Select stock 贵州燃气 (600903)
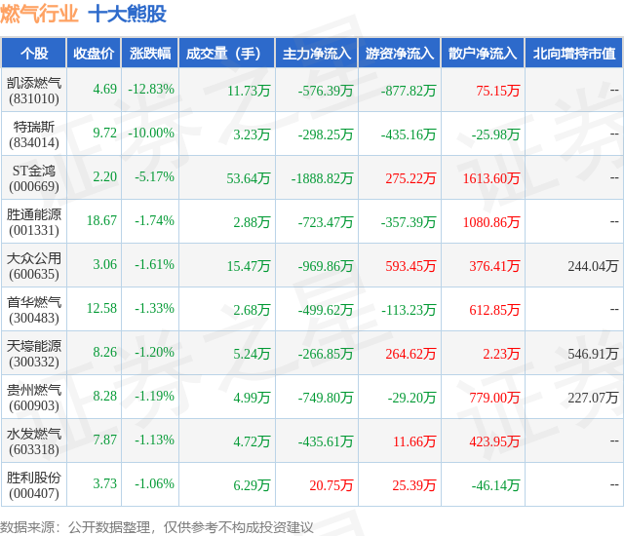The width and height of the screenshot is (624, 536). [34, 398]
